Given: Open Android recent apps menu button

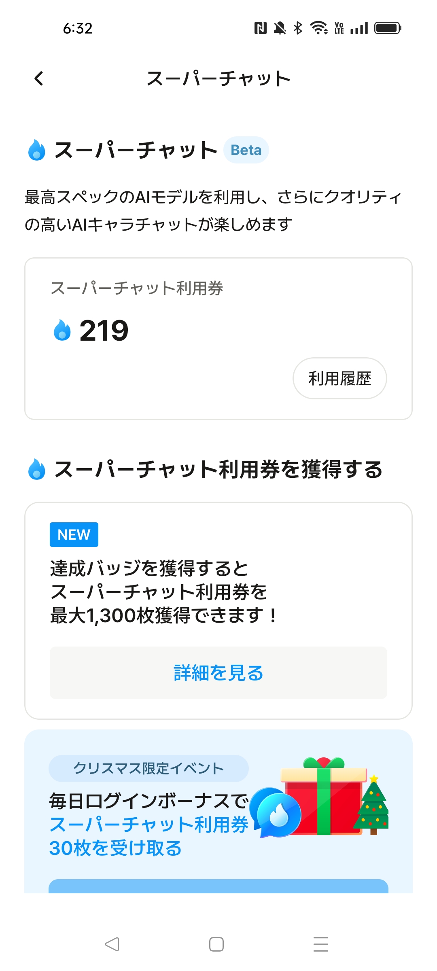Looking at the screenshot, I should 321,944.
